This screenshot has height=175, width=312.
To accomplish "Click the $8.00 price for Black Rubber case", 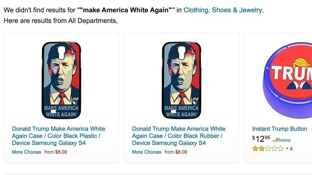I will [x=181, y=152].
